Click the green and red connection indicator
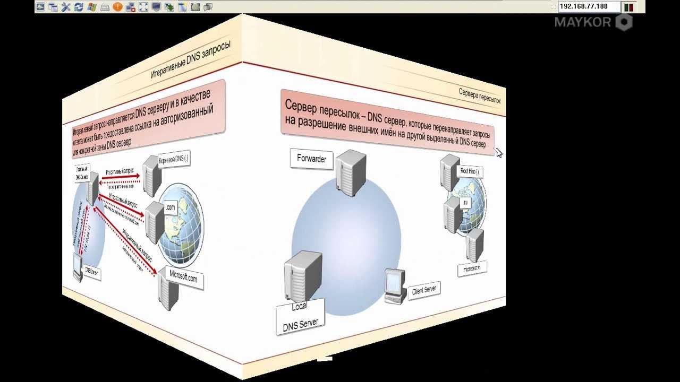 tap(629, 7)
